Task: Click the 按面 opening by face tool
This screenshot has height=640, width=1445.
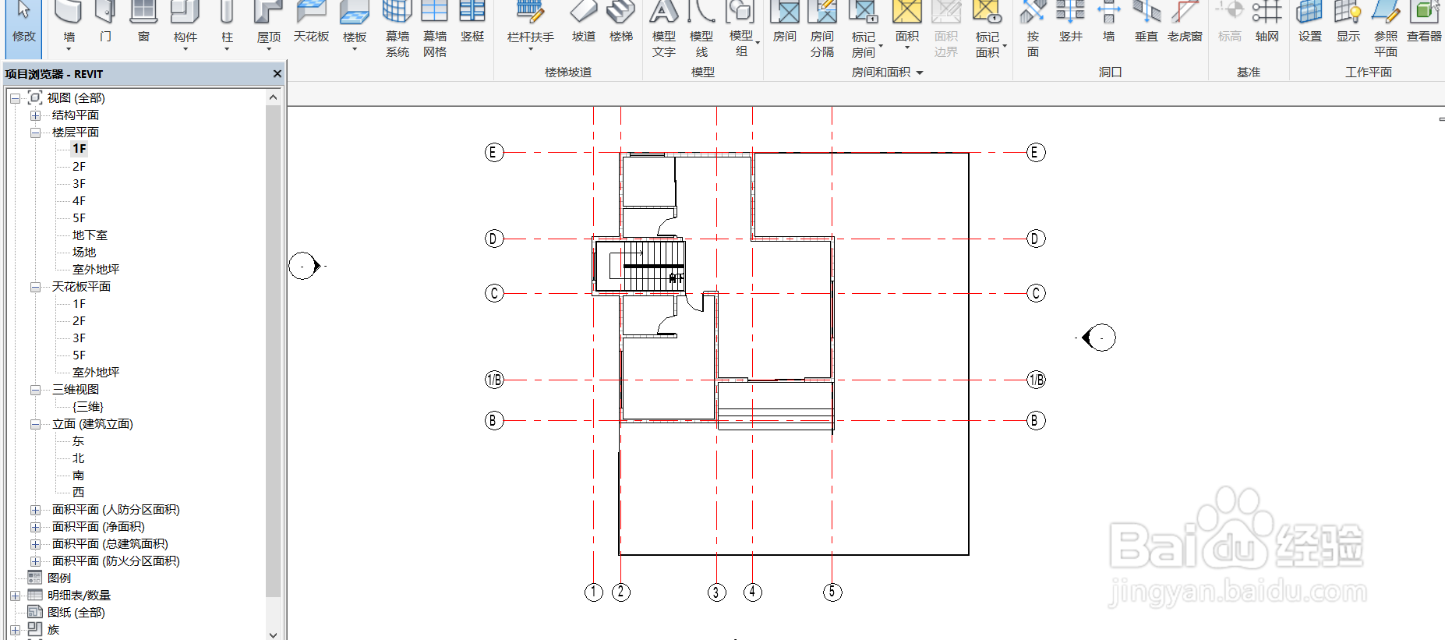Action: [x=1033, y=30]
